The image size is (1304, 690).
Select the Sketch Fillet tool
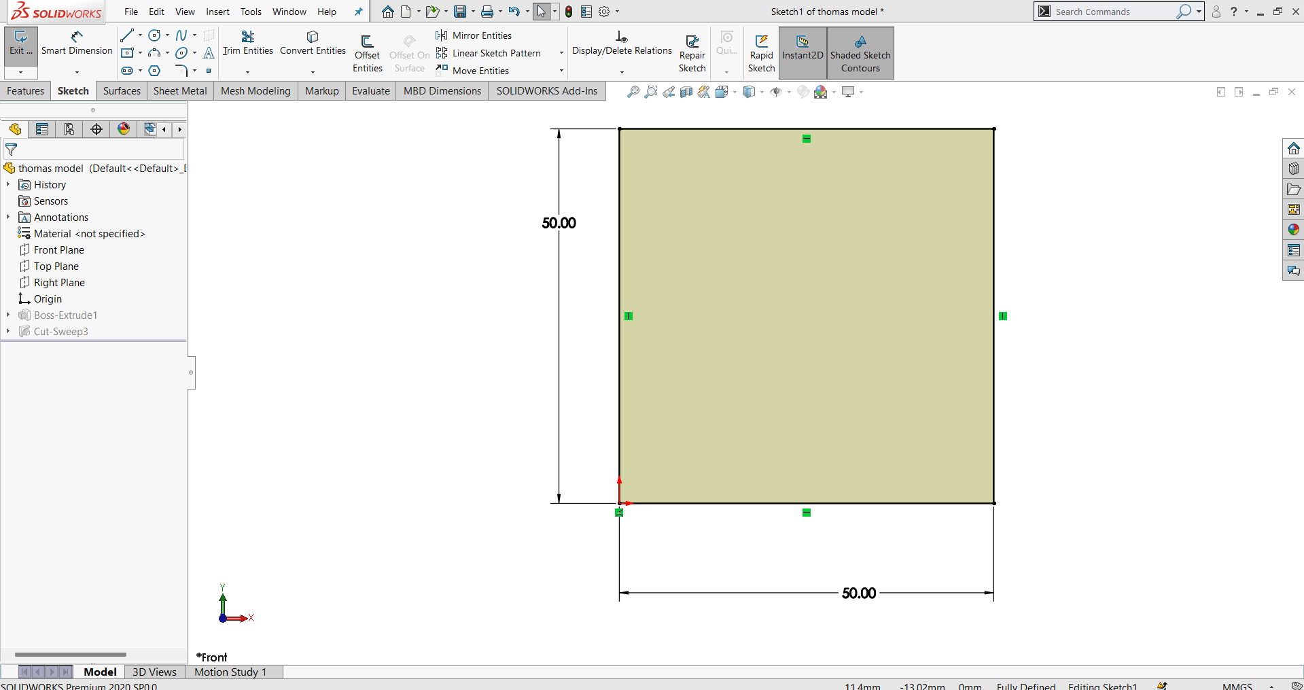pos(181,71)
